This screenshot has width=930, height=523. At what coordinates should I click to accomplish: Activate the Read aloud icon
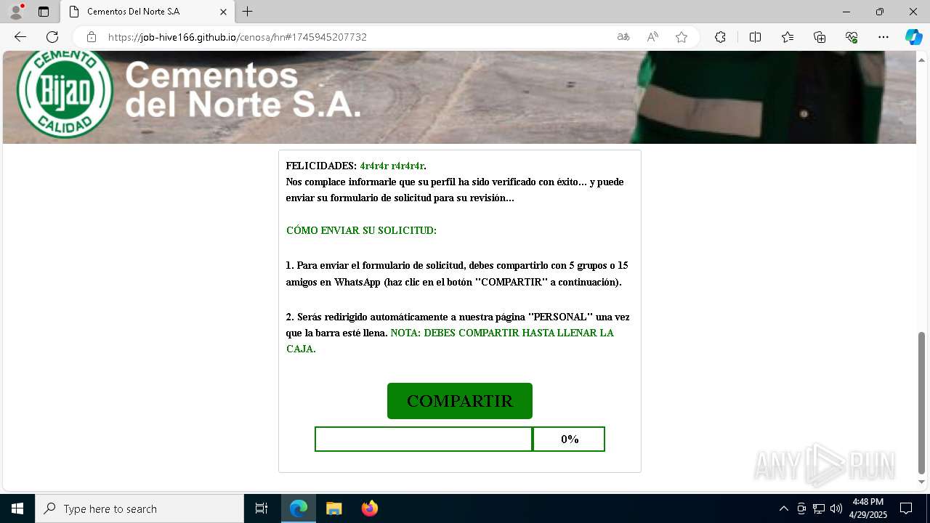tap(652, 37)
